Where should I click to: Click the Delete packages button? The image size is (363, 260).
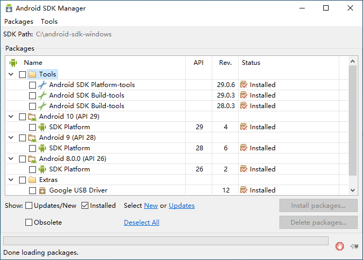319,223
